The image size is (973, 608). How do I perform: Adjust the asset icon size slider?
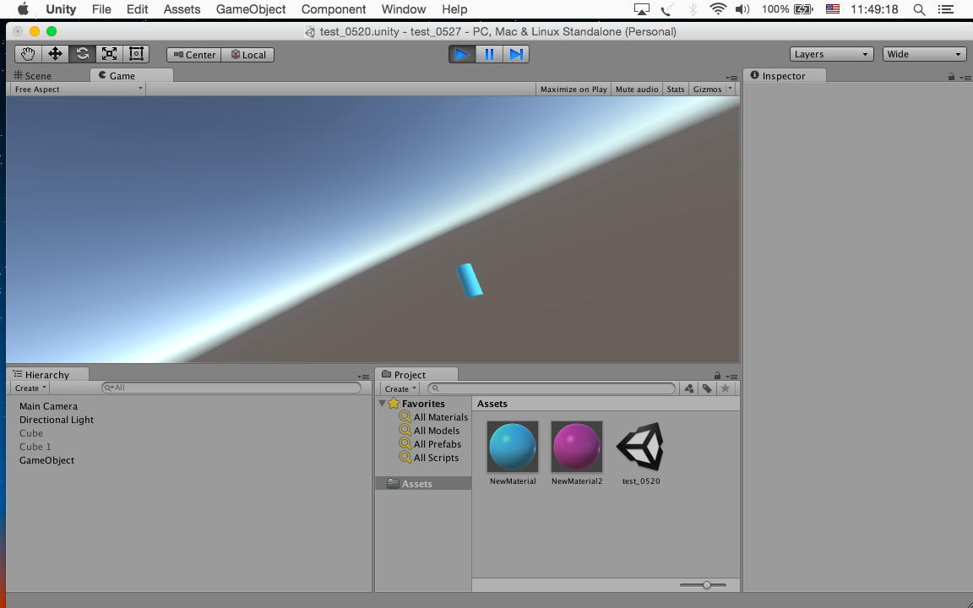[x=707, y=585]
